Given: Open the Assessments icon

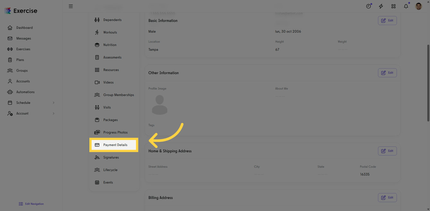Looking at the screenshot, I should tap(98, 57).
